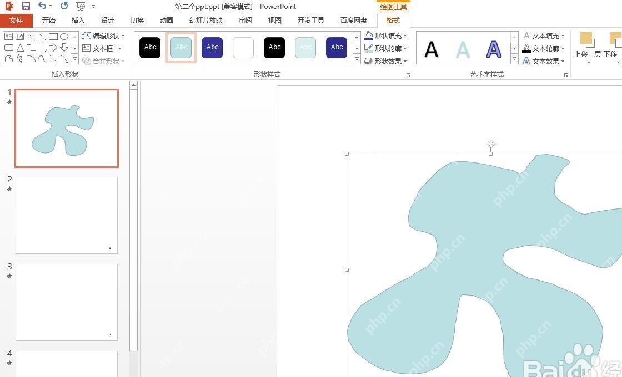Viewport: 622px width, 377px height.
Task: Select slide 3 thumbnail
Action: [x=67, y=302]
